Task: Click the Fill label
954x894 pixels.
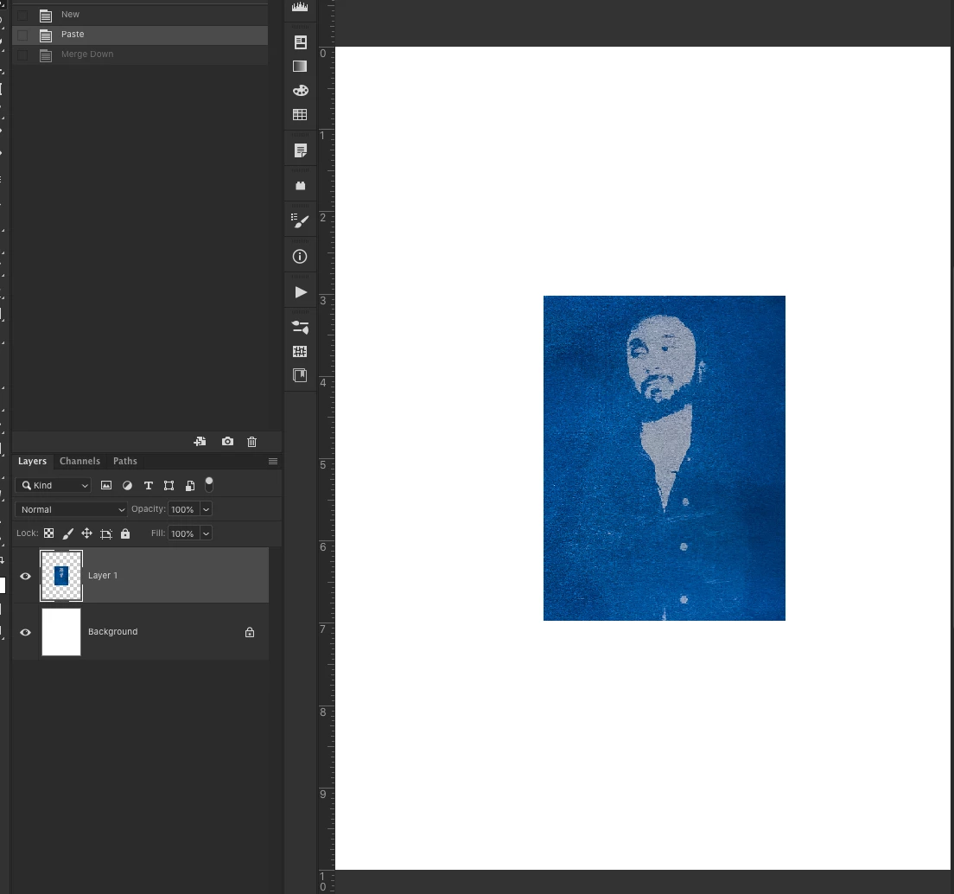Action: (x=158, y=533)
